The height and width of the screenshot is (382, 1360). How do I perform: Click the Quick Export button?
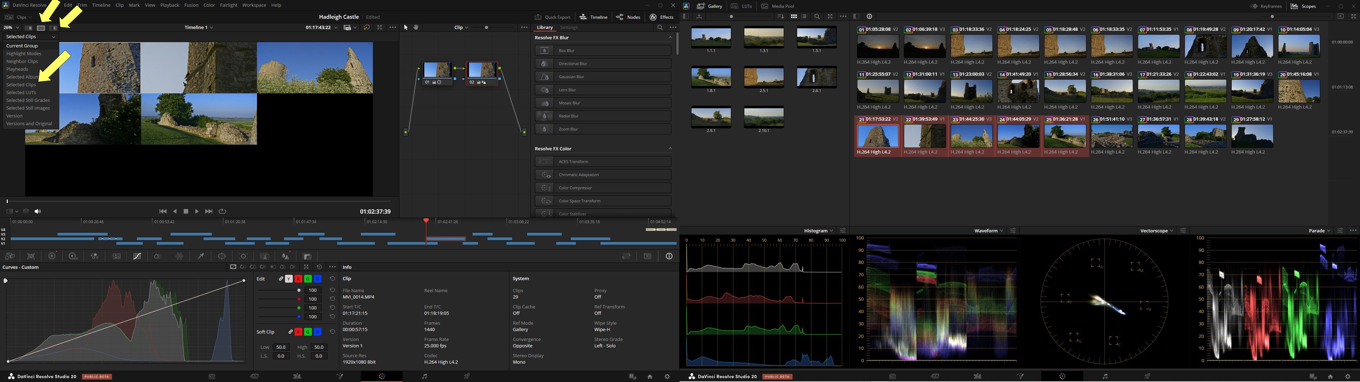(553, 17)
